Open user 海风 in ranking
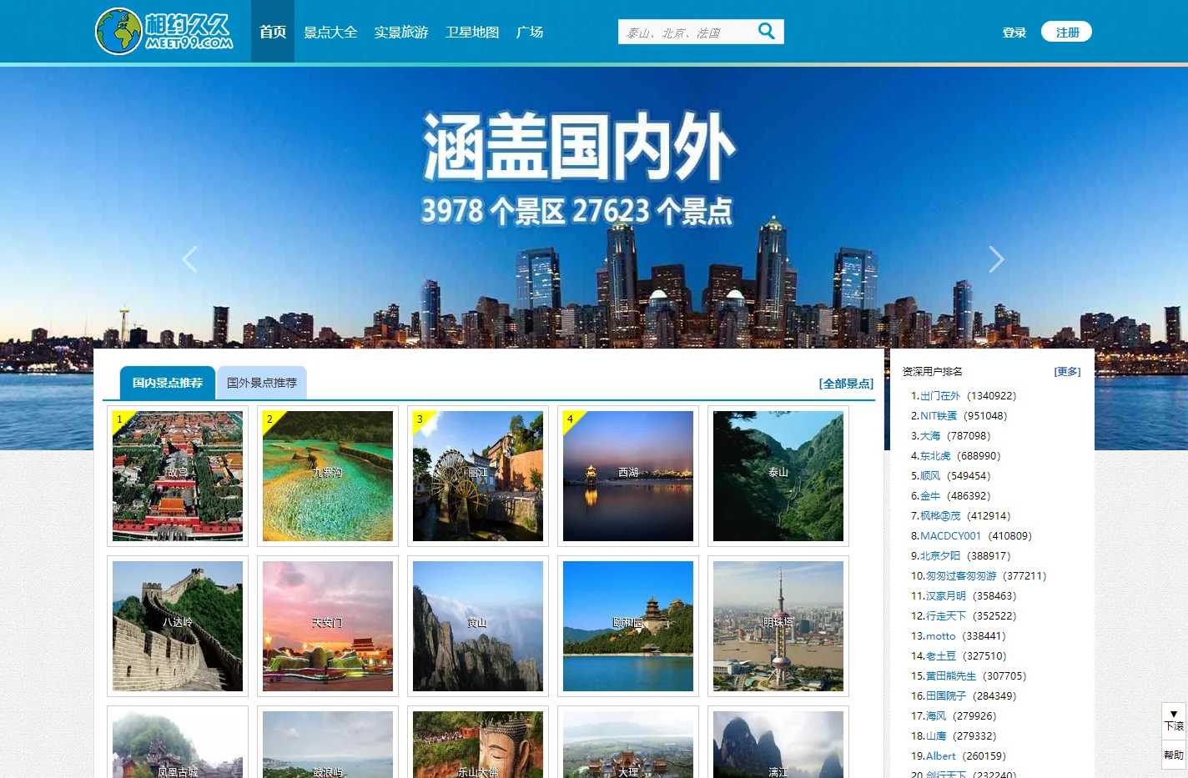Viewport: 1188px width, 778px height. 936,716
